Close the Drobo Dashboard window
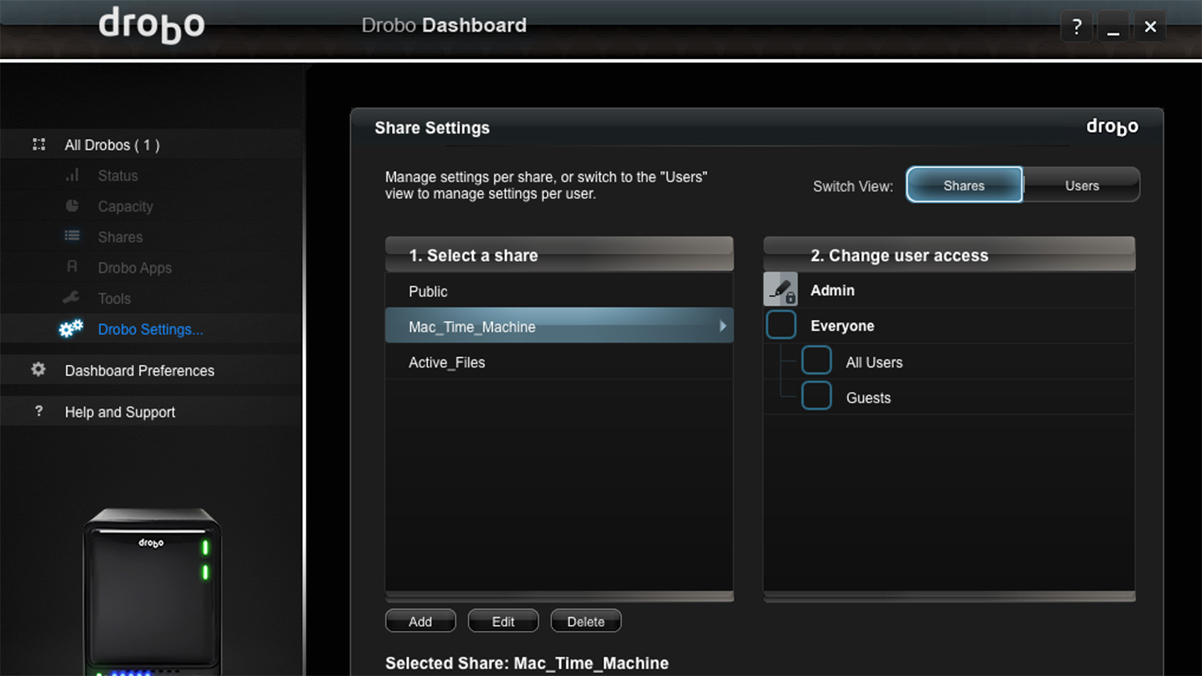The height and width of the screenshot is (676, 1202). [x=1150, y=26]
